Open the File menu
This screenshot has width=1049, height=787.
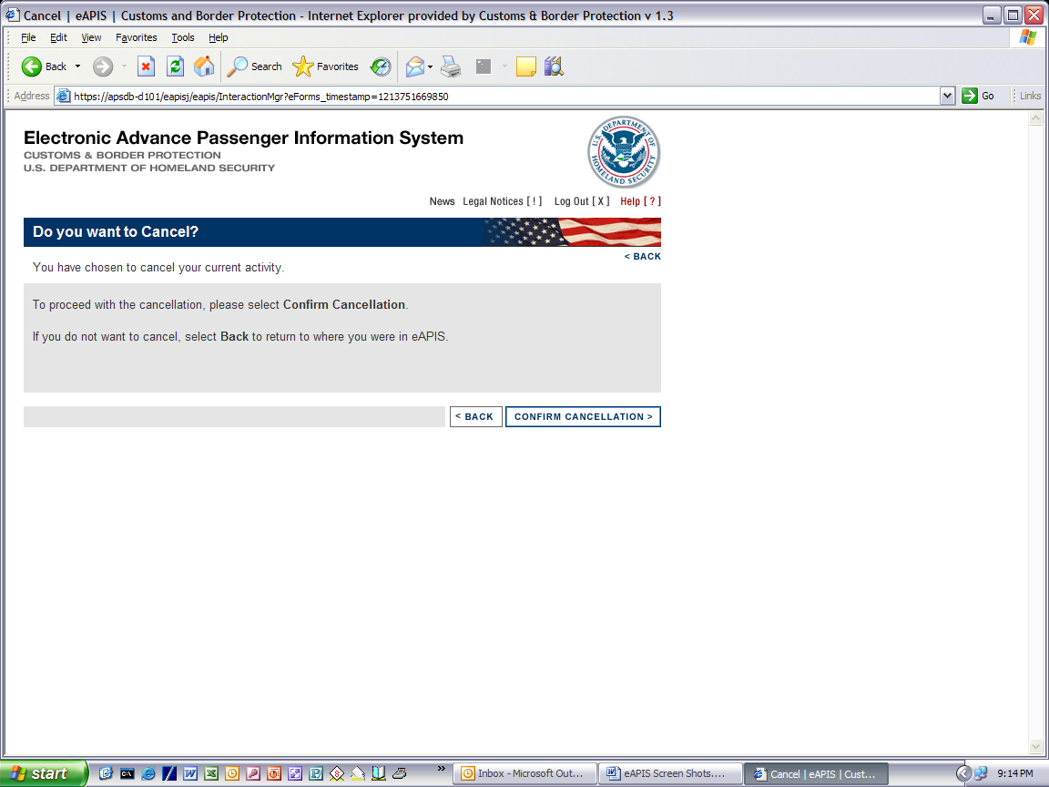[x=28, y=37]
